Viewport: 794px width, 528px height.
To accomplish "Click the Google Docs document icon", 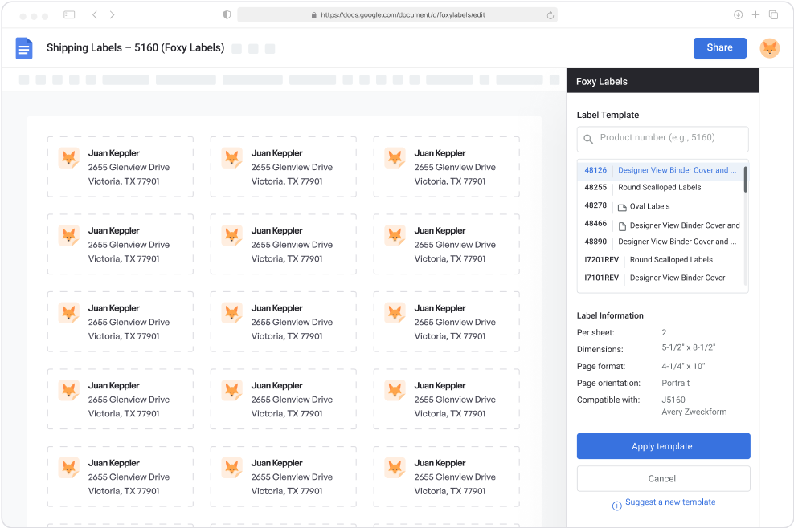I will (x=23, y=48).
